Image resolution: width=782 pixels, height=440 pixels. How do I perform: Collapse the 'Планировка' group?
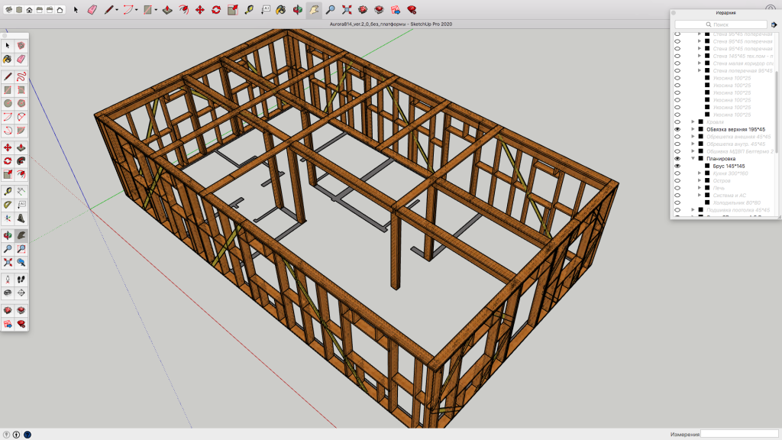click(693, 159)
